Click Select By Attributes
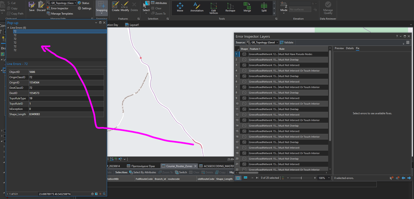Image resolution: width=414 pixels, height=199 pixels. point(143,173)
